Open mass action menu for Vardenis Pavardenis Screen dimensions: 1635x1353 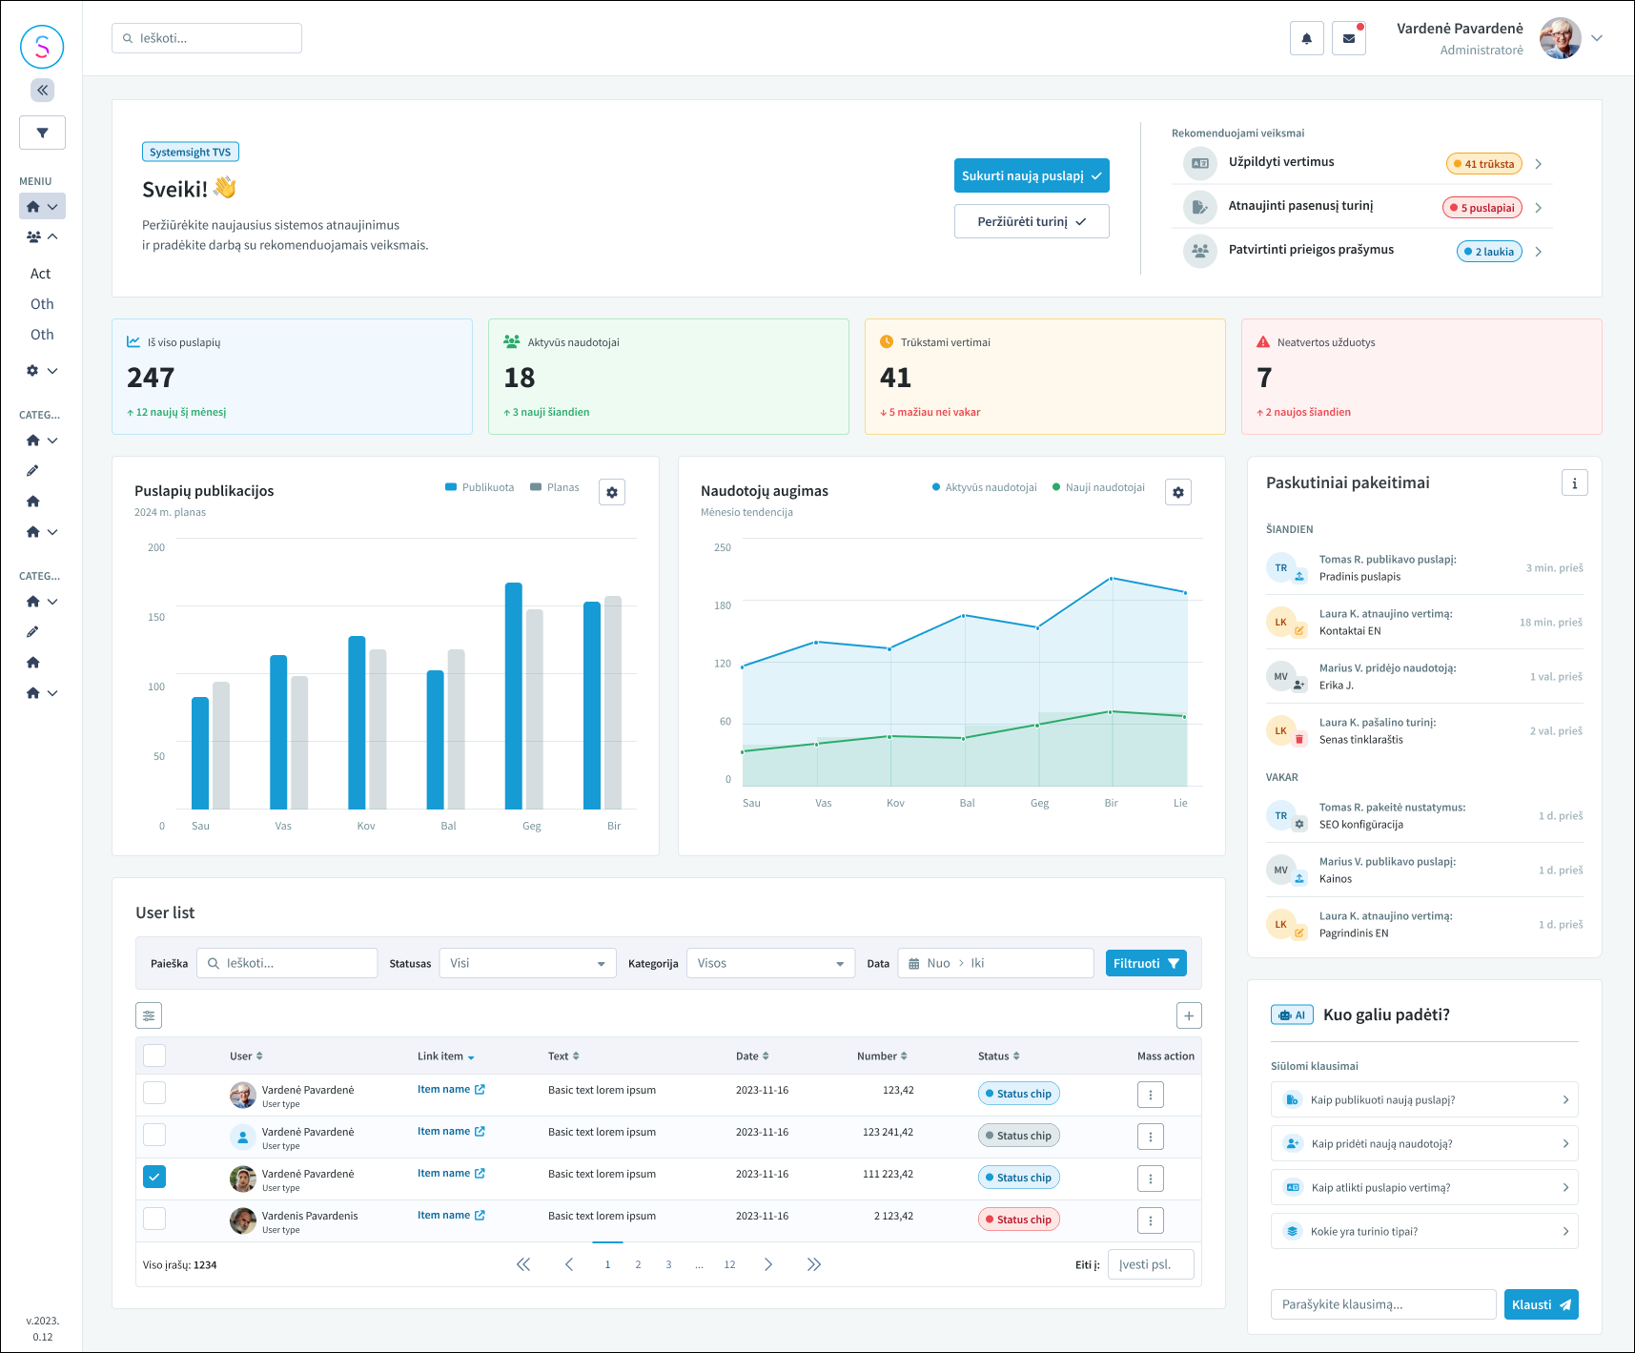point(1151,1220)
